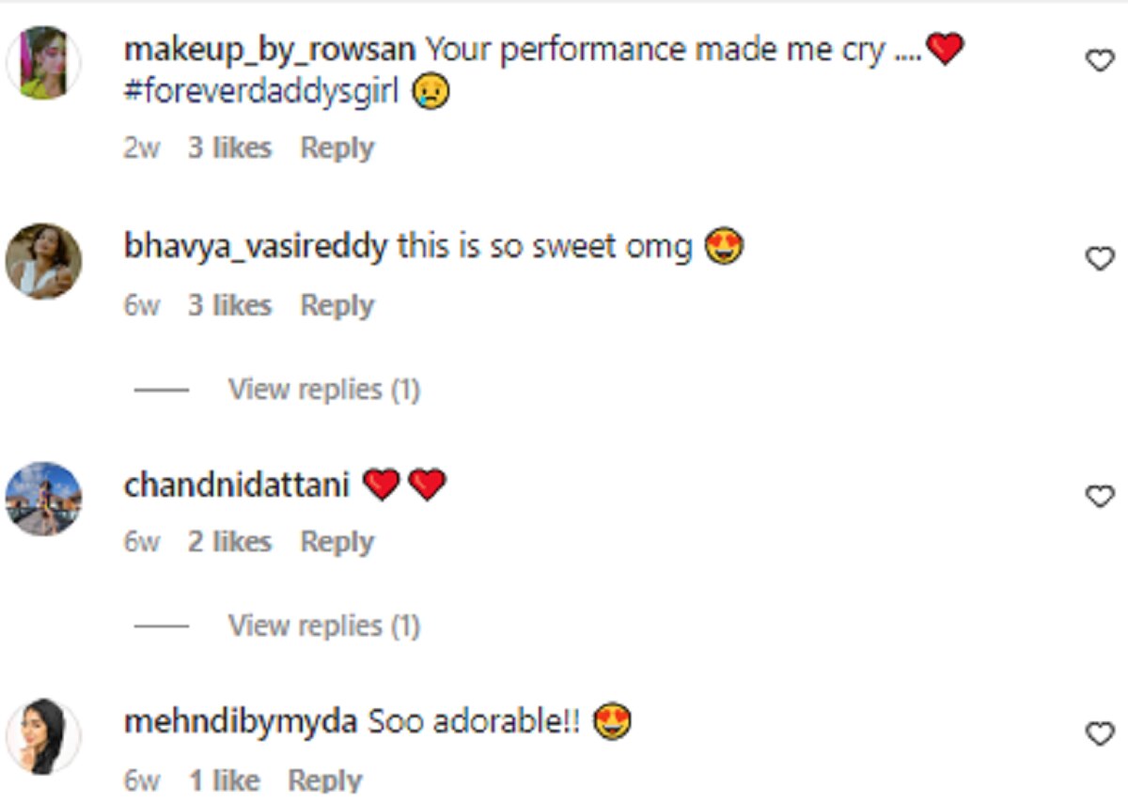Visit the makeup_by_rowsan username link
The height and width of the screenshot is (801, 1128).
click(269, 50)
